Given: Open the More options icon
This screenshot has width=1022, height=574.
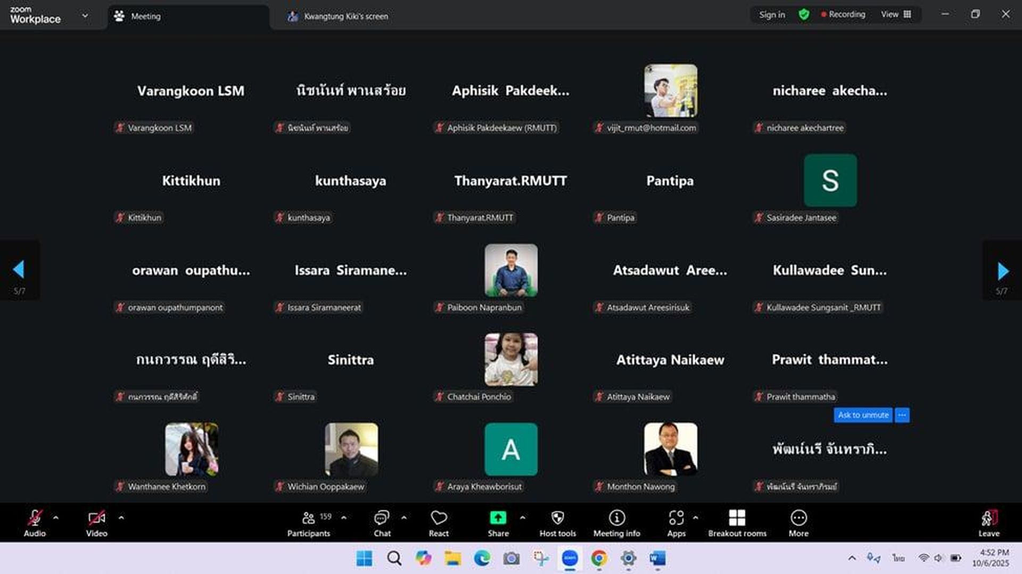Looking at the screenshot, I should 798,518.
